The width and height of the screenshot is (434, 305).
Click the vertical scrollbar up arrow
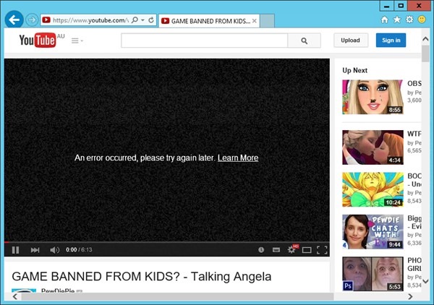pos(425,39)
